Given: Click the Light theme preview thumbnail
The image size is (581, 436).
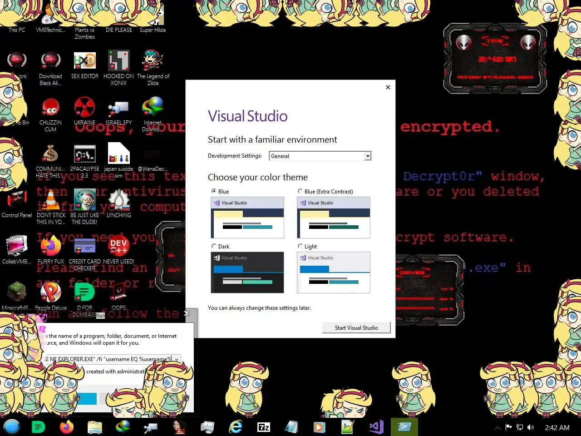Looking at the screenshot, I should pos(334,272).
